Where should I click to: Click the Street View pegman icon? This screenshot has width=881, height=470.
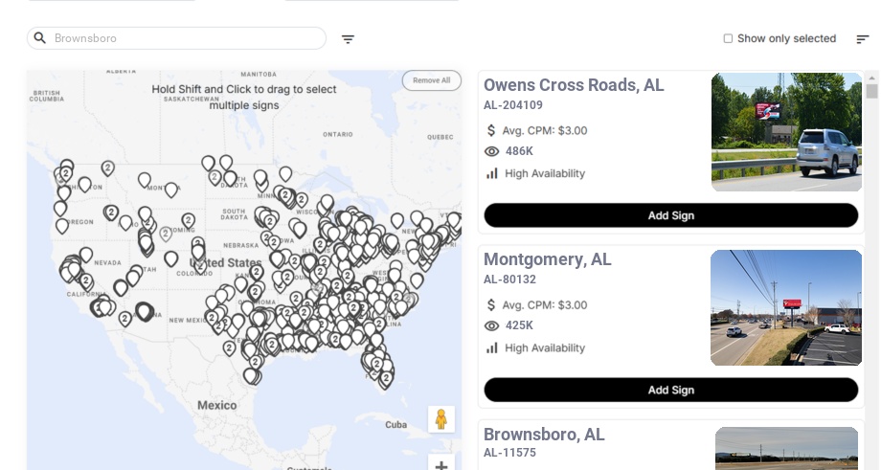(440, 419)
